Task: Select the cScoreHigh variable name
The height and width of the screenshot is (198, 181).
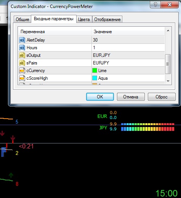Action: (37, 78)
